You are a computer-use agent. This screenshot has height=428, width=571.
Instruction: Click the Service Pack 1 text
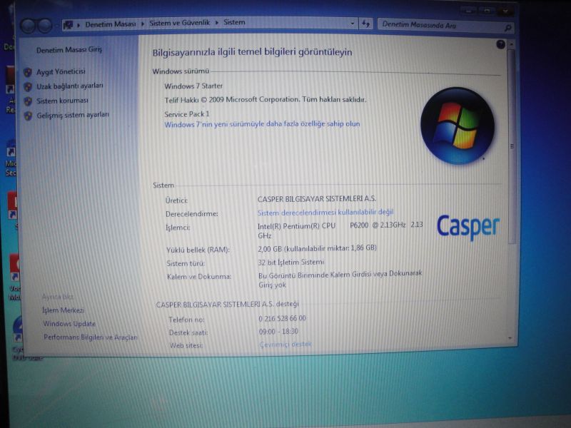(187, 114)
